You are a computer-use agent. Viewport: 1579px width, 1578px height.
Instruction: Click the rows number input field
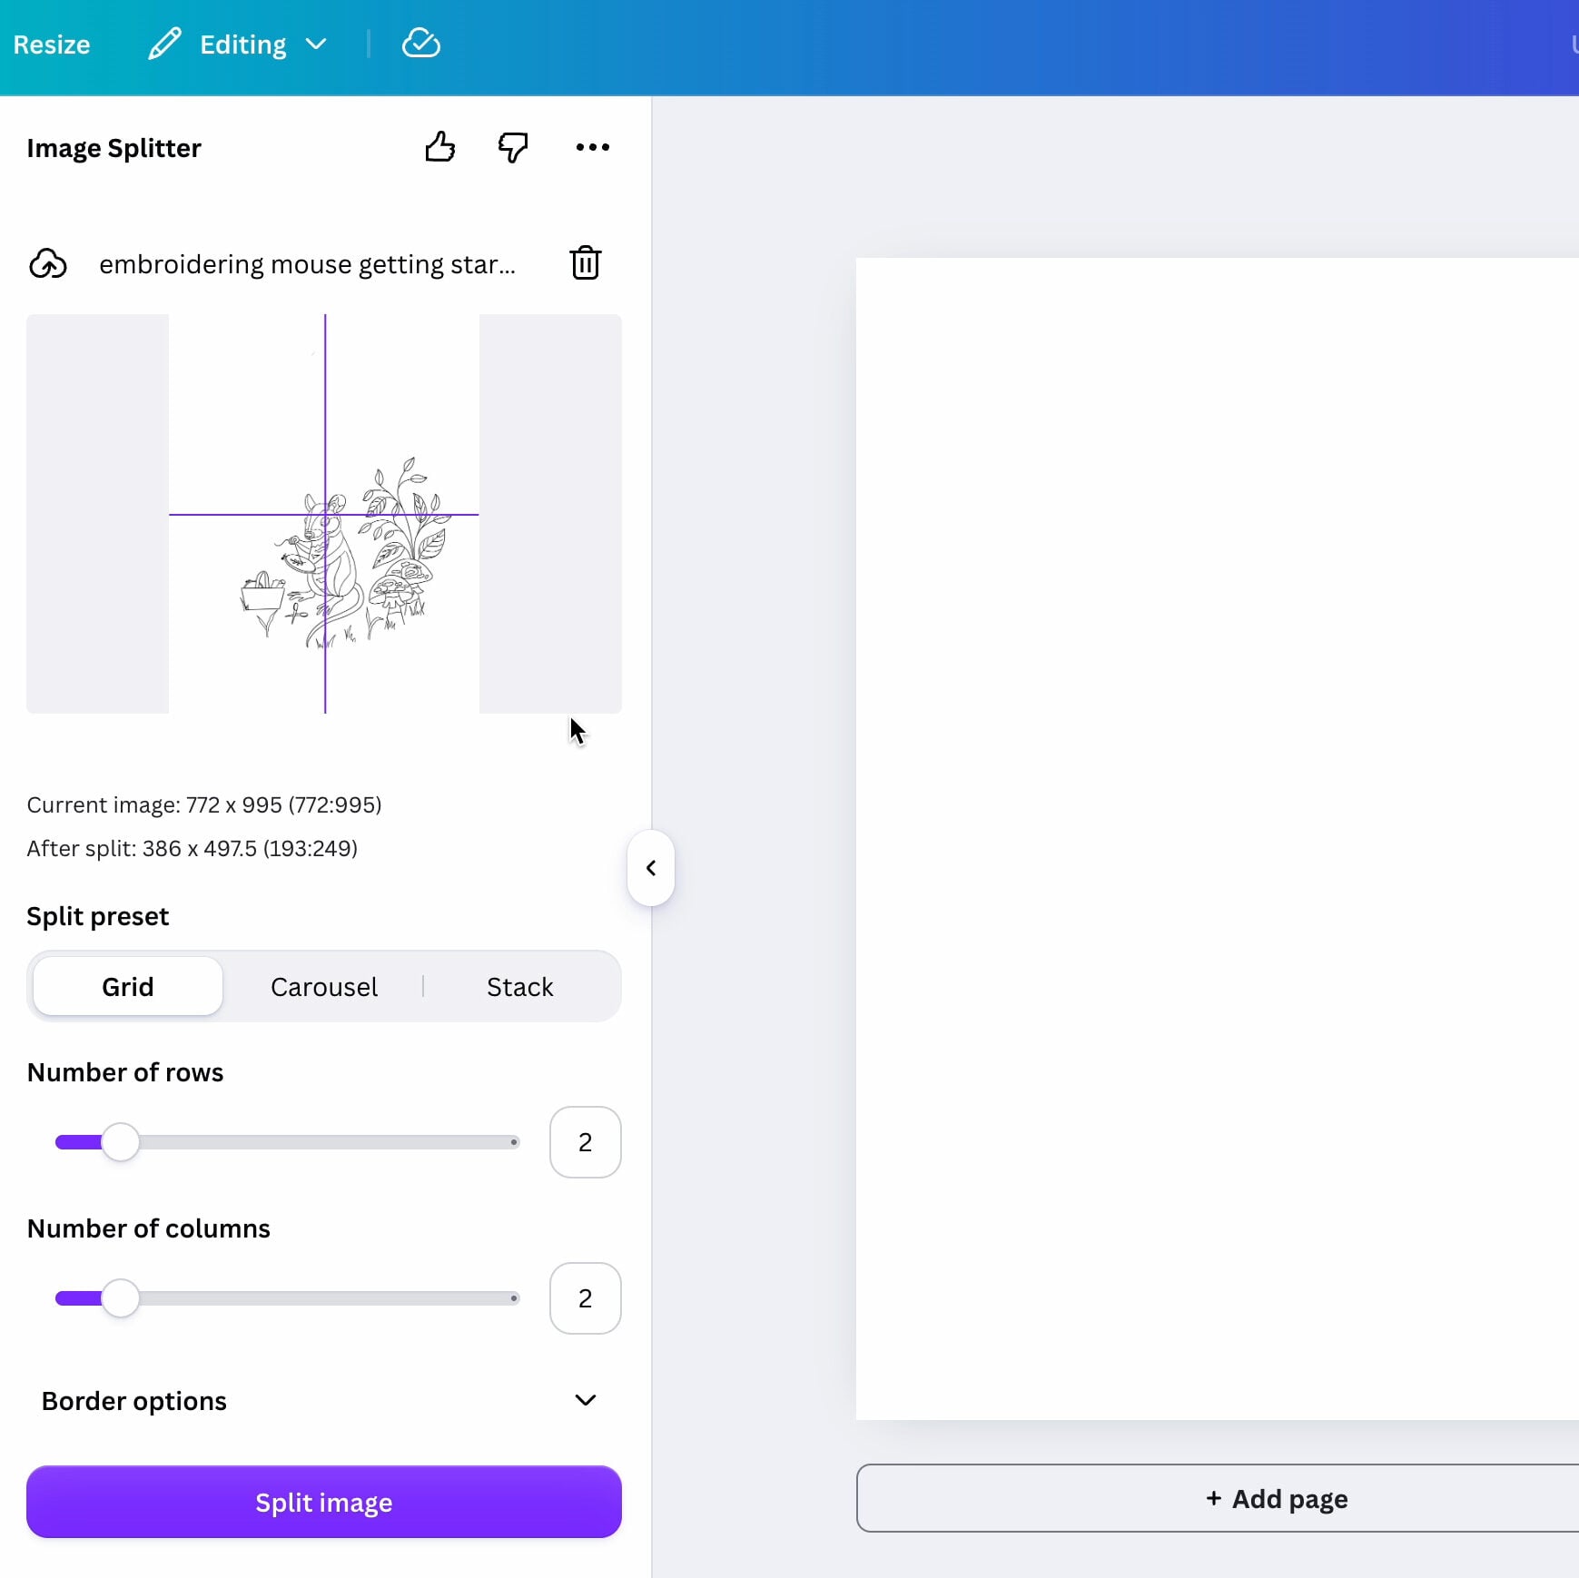(x=586, y=1142)
